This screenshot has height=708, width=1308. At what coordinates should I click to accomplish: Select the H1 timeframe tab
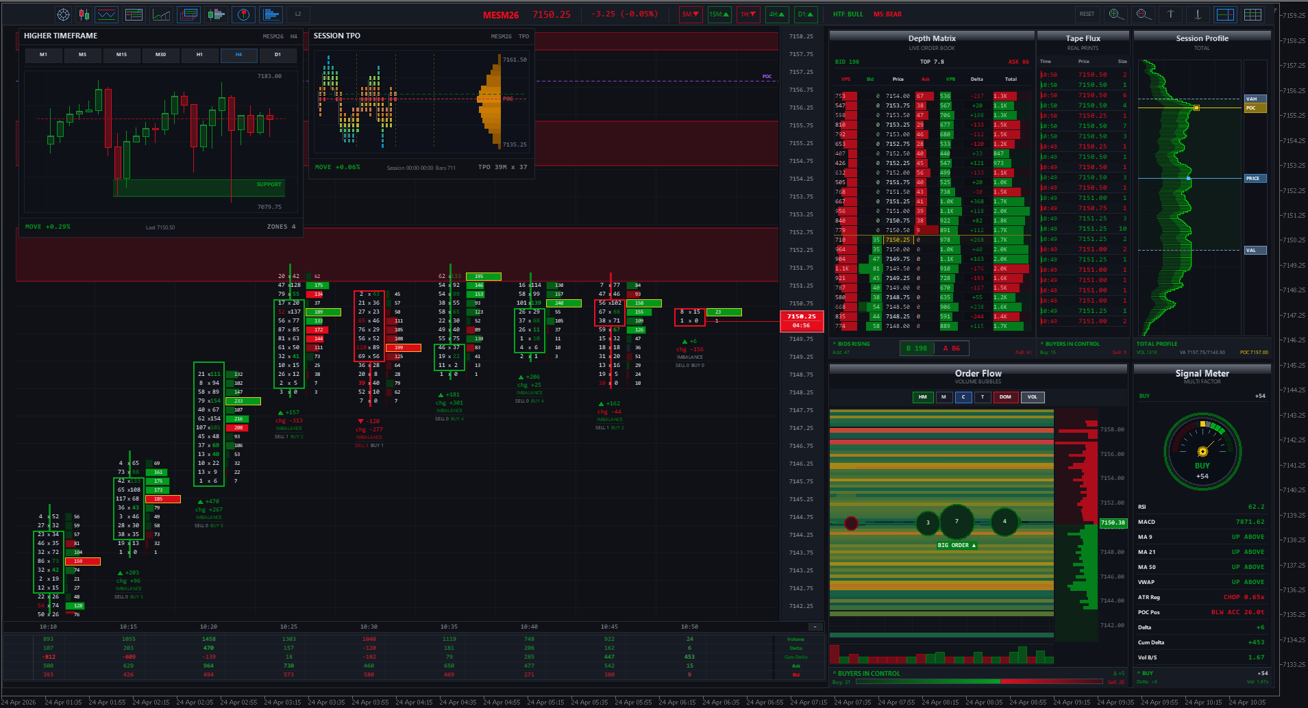[x=199, y=55]
